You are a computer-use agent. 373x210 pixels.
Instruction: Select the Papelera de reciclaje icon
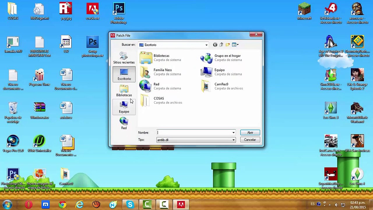(13, 113)
